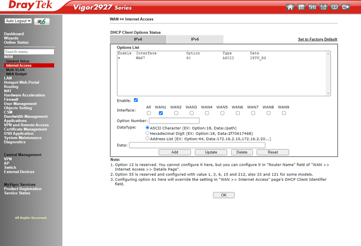The height and width of the screenshot is (246, 361).
Task: Check the WAN9 interface checkbox
Action: tap(284, 113)
